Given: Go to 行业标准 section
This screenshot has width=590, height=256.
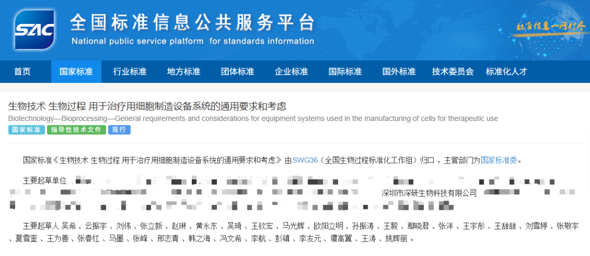Looking at the screenshot, I should pyautogui.click(x=130, y=72).
